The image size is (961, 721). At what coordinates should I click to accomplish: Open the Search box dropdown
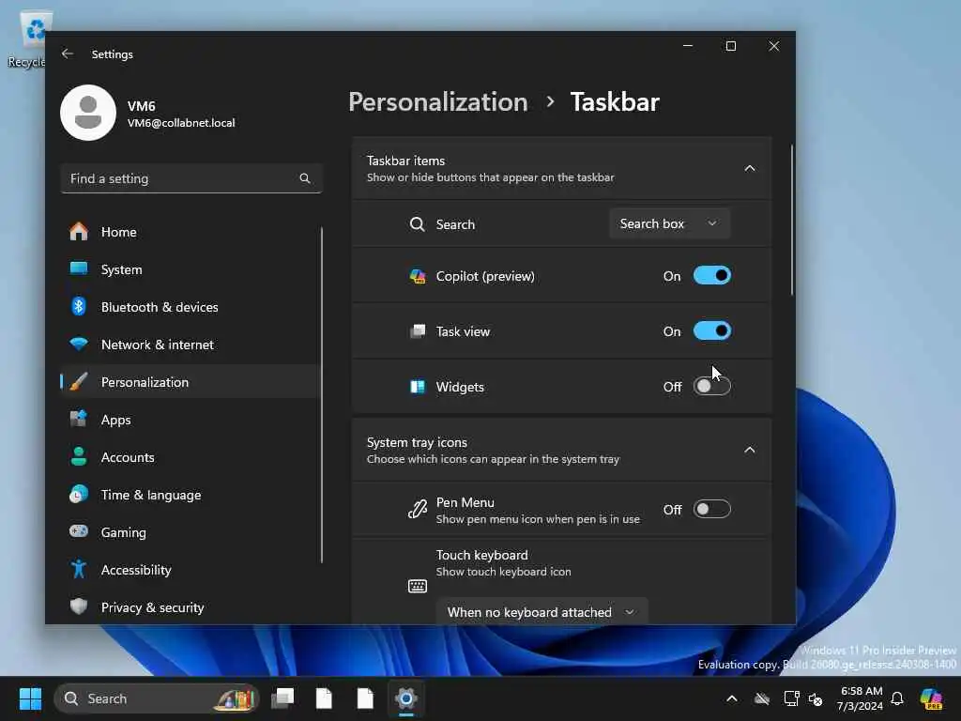coord(669,223)
